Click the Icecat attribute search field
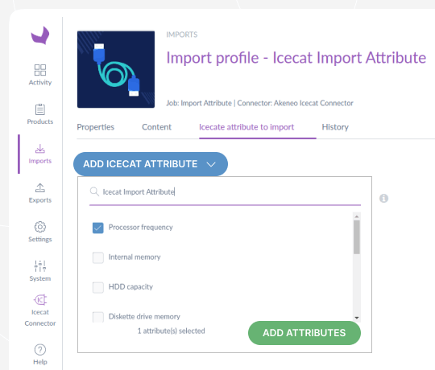This screenshot has height=370, width=435. click(x=225, y=192)
